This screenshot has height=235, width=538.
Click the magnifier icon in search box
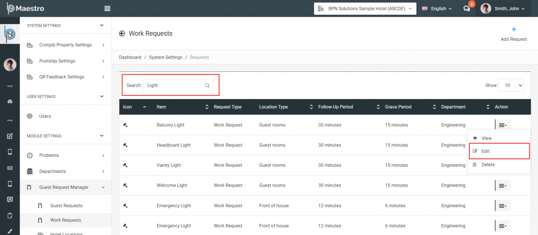(x=207, y=86)
